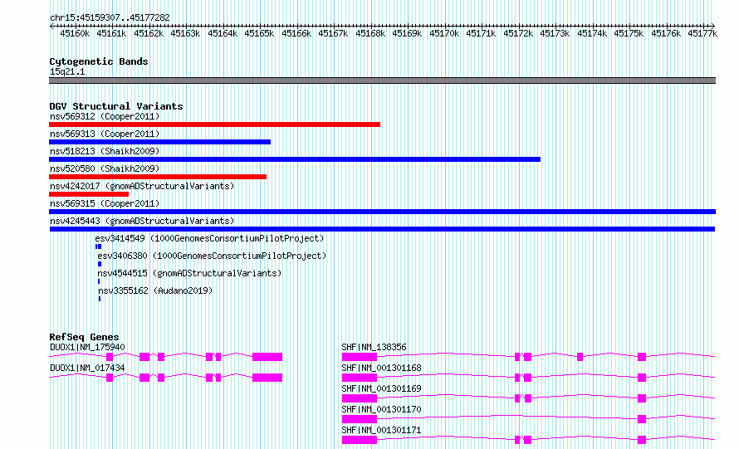The width and height of the screenshot is (739, 449).
Task: Click the right arrow end of ruler
Action: tap(712, 26)
